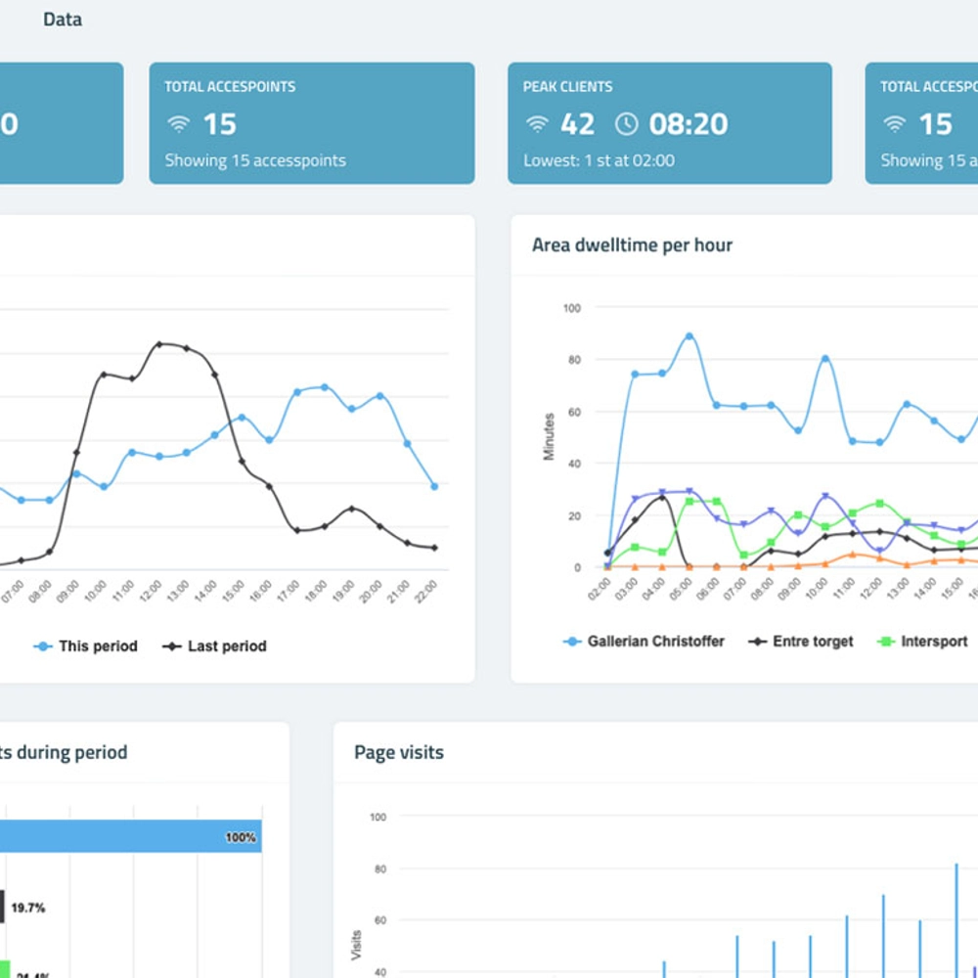Click the wifi icon in Peak Clients card
This screenshot has width=978, height=978.
(x=537, y=124)
